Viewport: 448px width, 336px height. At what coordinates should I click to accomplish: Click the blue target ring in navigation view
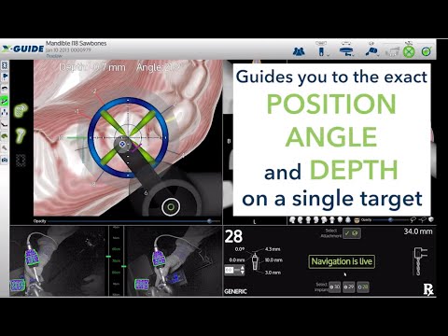128,137
